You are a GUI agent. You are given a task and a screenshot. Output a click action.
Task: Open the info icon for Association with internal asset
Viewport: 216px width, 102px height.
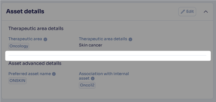click(x=93, y=78)
